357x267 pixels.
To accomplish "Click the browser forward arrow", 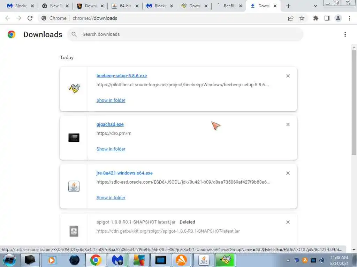I will (x=19, y=18).
